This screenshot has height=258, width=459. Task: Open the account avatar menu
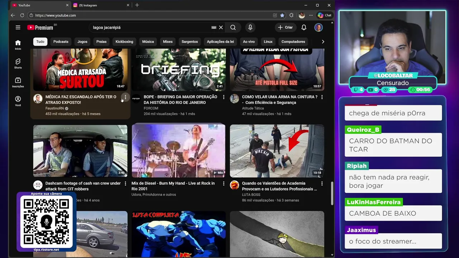click(318, 27)
